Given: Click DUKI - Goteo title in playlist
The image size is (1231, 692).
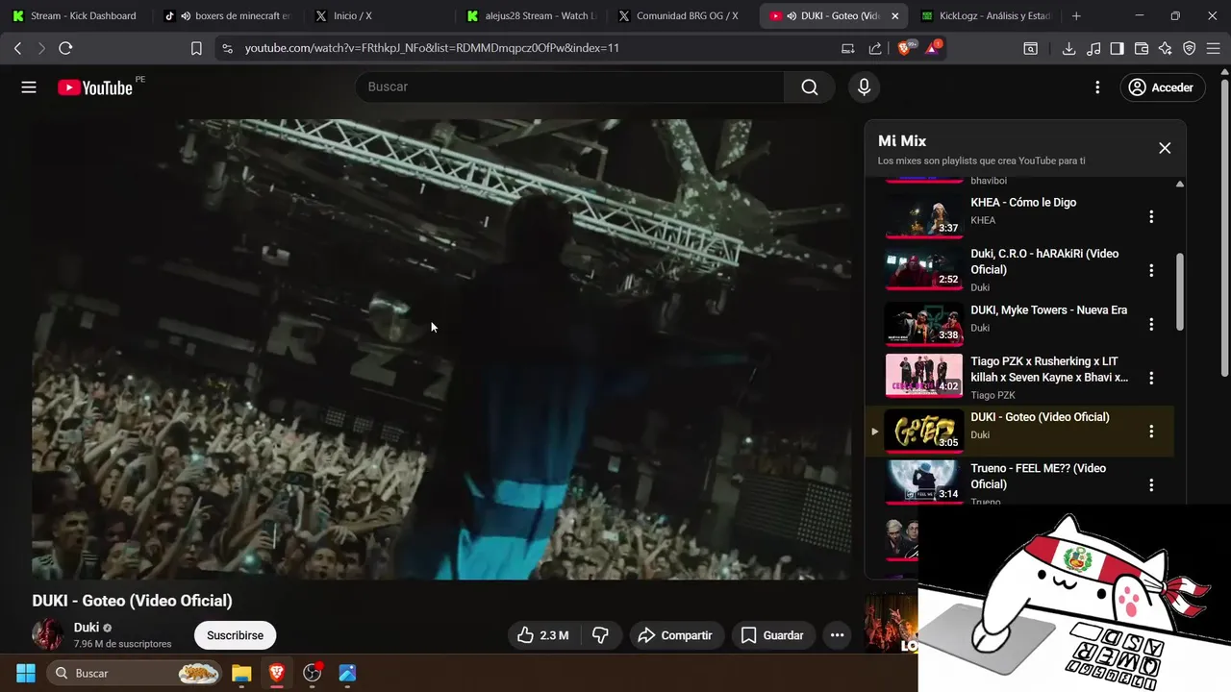Looking at the screenshot, I should 1040,417.
